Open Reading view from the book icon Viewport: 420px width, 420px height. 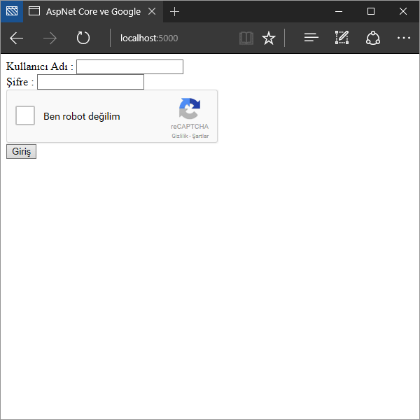[246, 38]
